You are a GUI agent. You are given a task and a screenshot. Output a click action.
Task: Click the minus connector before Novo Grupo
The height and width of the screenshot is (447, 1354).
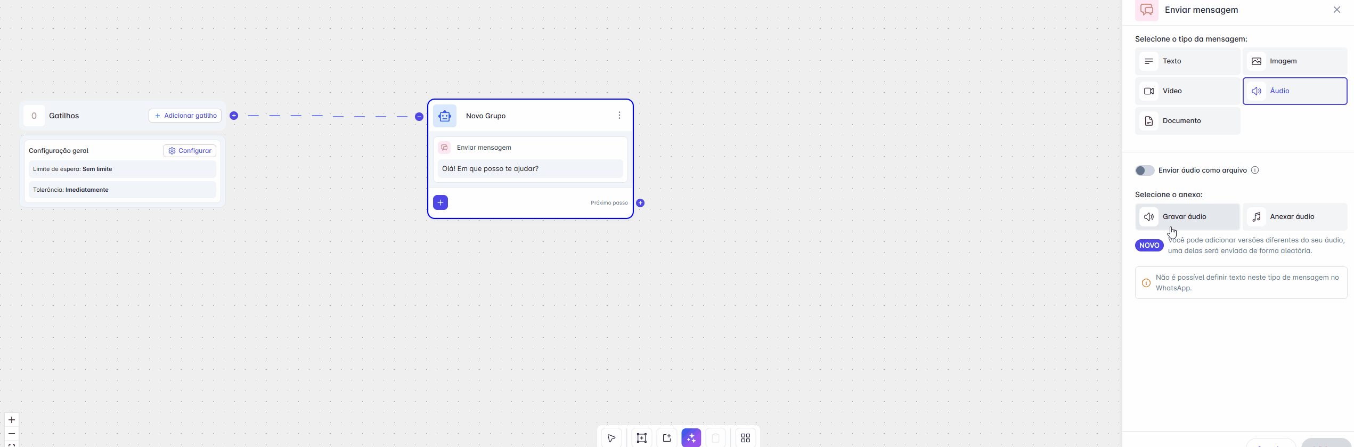(419, 117)
